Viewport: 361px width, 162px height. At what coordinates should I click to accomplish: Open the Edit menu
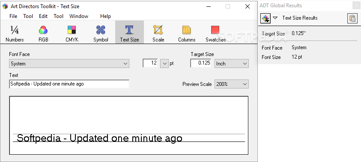coord(43,16)
